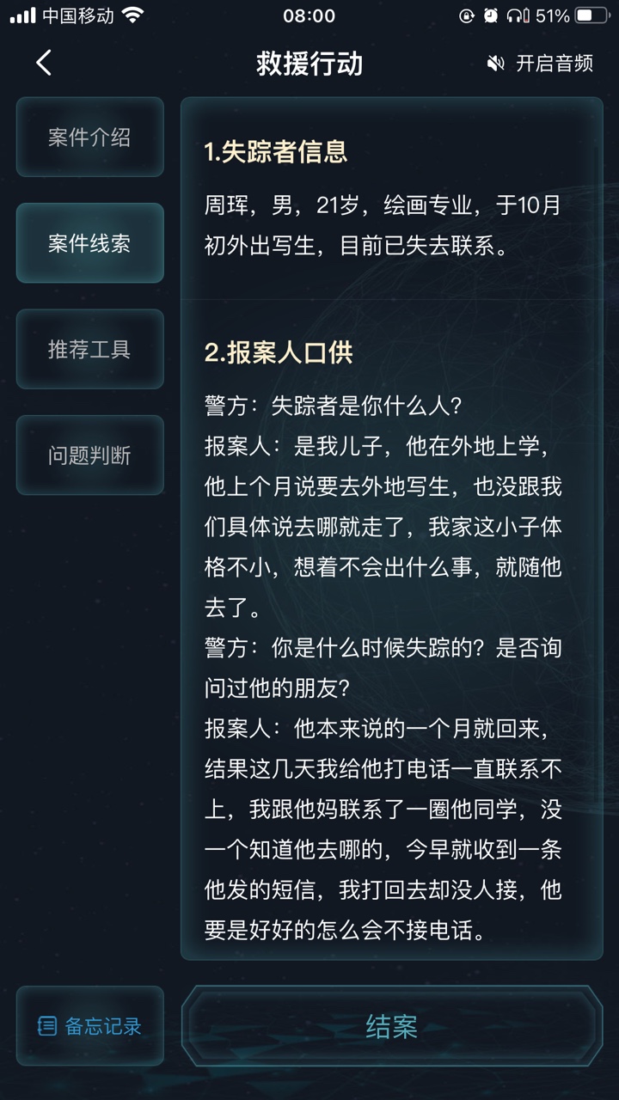Open the 案件介绍 tab

(89, 137)
